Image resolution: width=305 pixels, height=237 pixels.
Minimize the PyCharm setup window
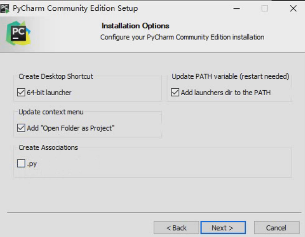point(237,8)
